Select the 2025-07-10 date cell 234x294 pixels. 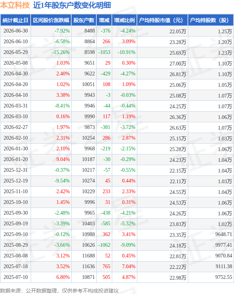coord(16,277)
